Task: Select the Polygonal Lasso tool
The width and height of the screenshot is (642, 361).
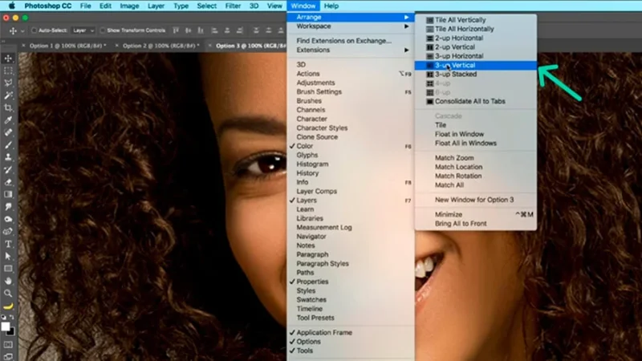Action: click(x=8, y=83)
